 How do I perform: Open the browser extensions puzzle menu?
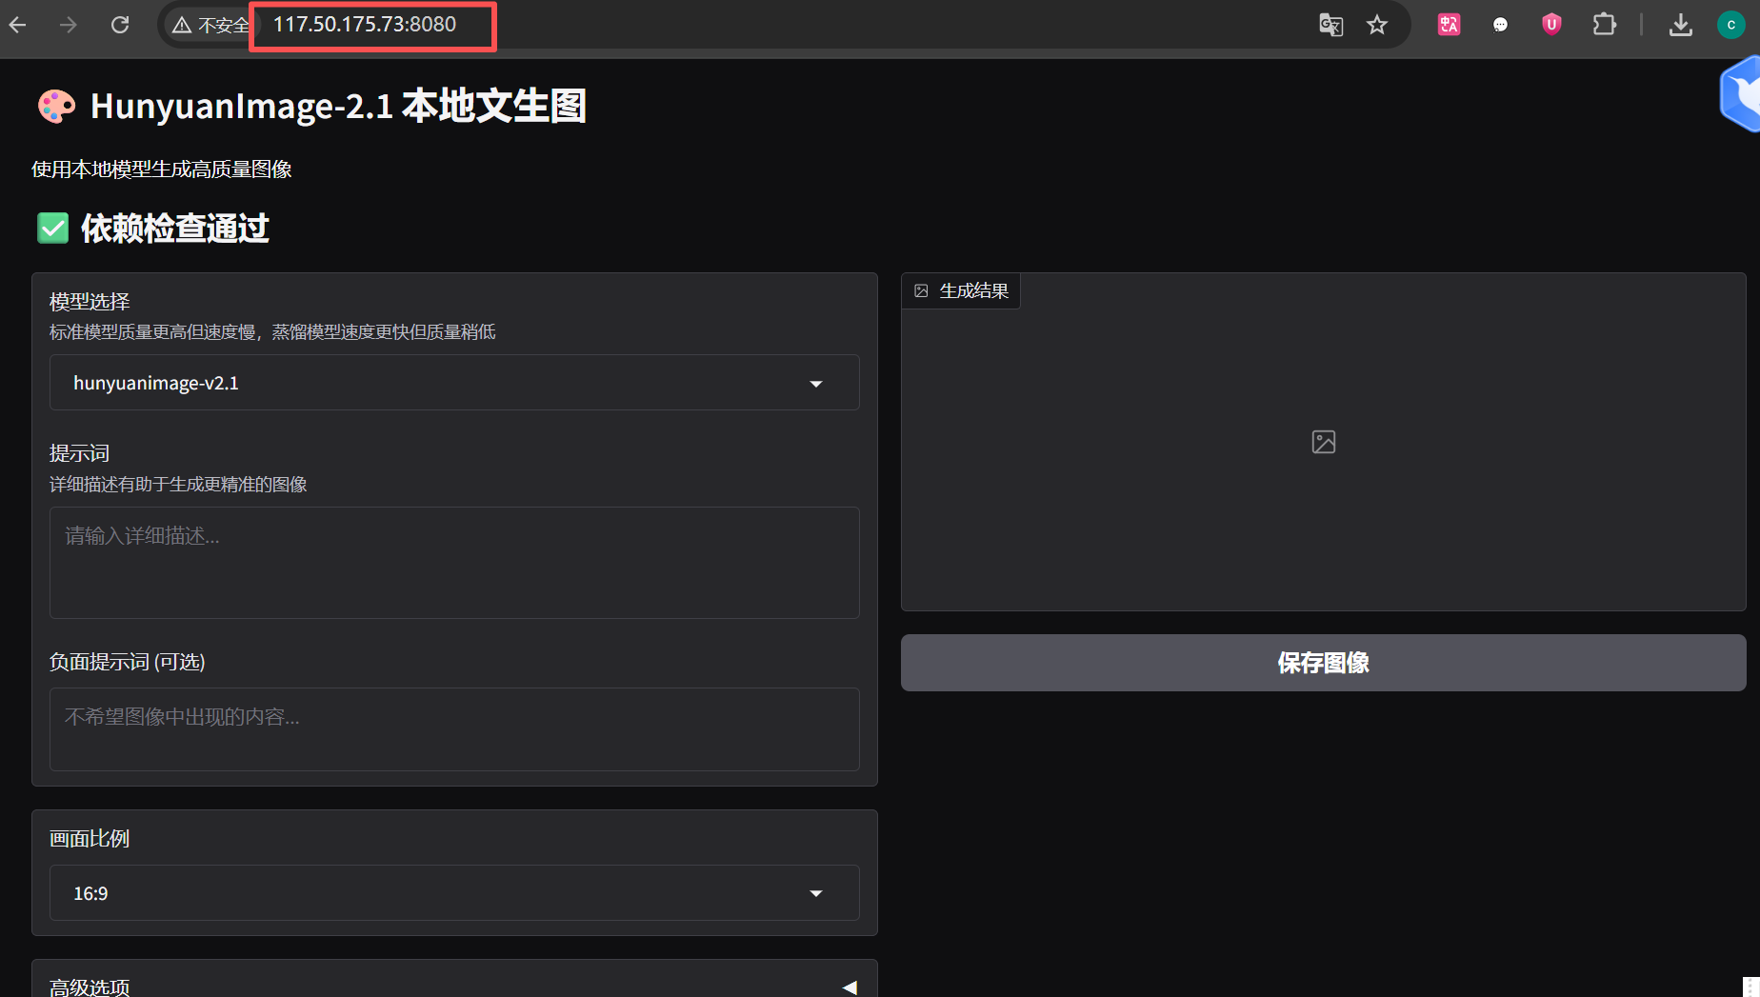click(1605, 25)
